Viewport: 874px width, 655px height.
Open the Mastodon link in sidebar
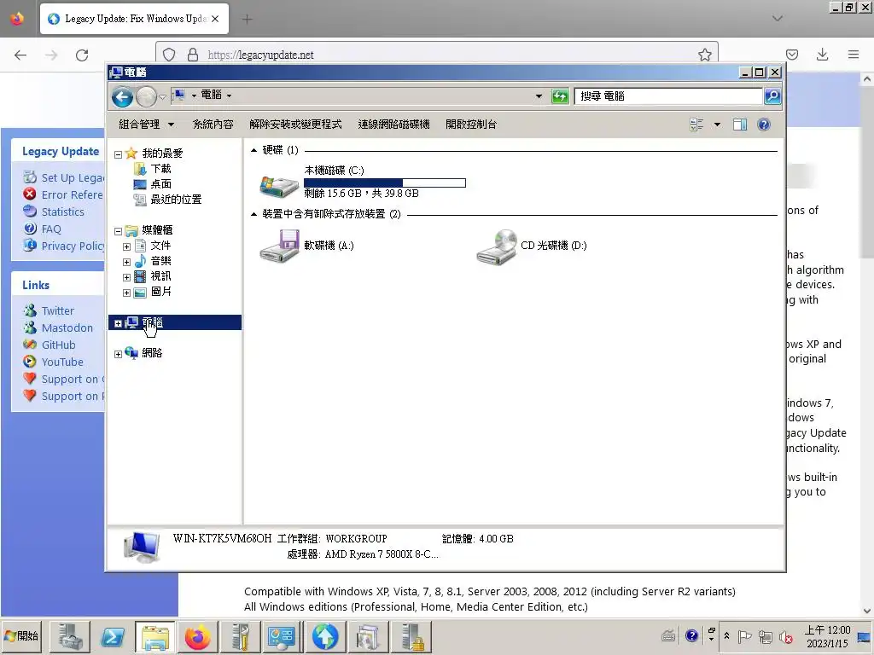[x=67, y=328]
